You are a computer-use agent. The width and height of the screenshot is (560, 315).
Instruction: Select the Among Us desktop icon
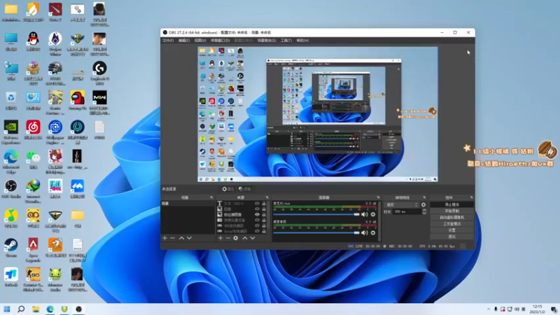click(77, 101)
